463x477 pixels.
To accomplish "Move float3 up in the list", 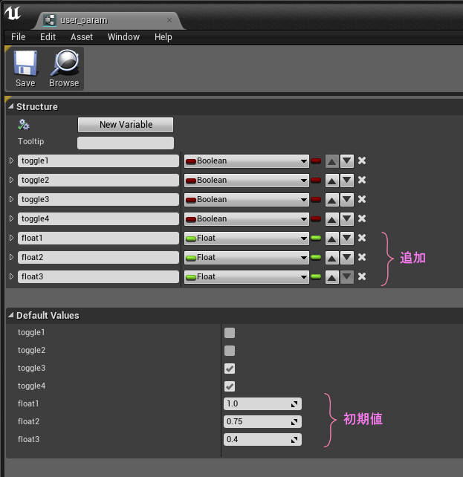I will [332, 277].
